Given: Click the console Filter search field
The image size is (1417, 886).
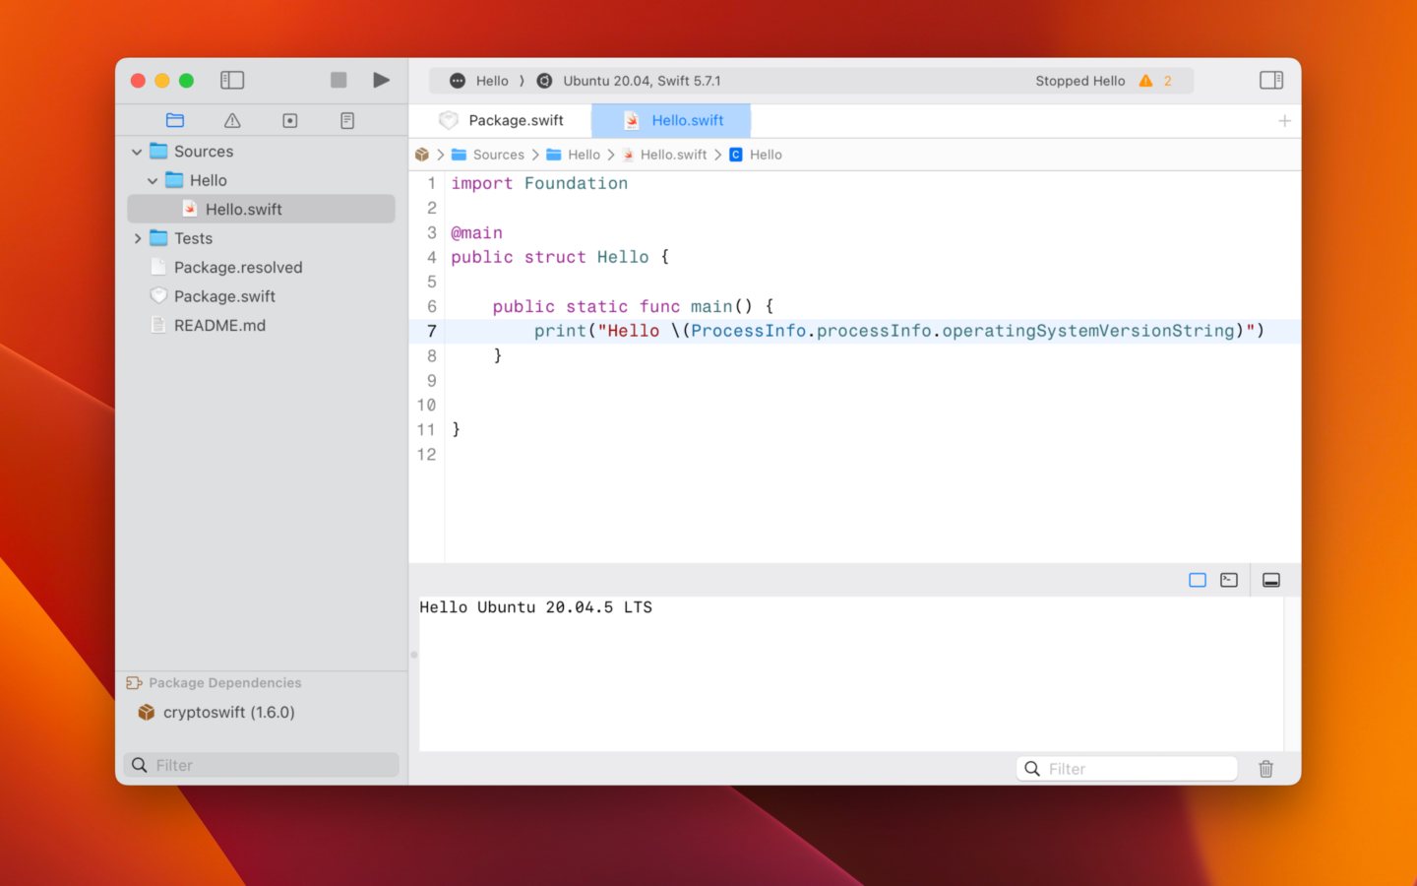Looking at the screenshot, I should 1126,769.
